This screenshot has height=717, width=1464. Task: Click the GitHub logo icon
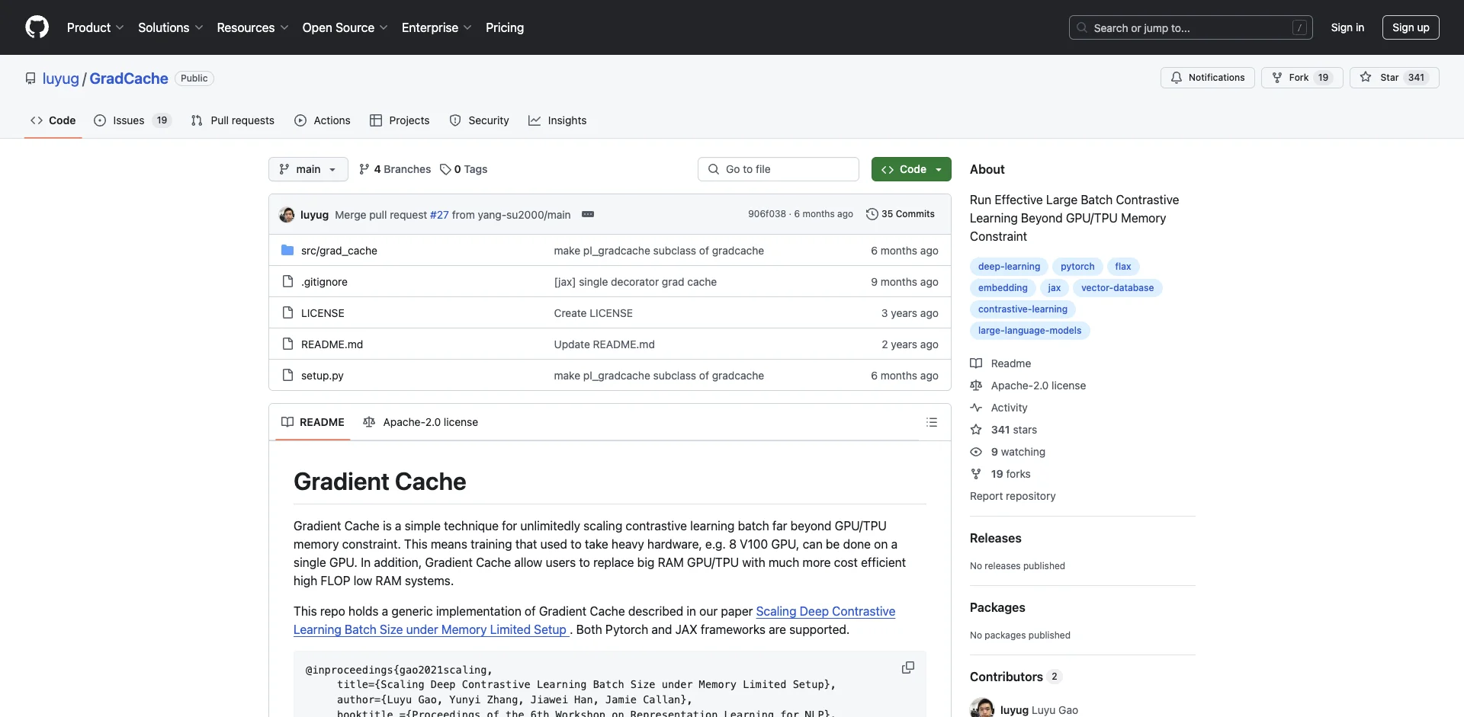37,27
